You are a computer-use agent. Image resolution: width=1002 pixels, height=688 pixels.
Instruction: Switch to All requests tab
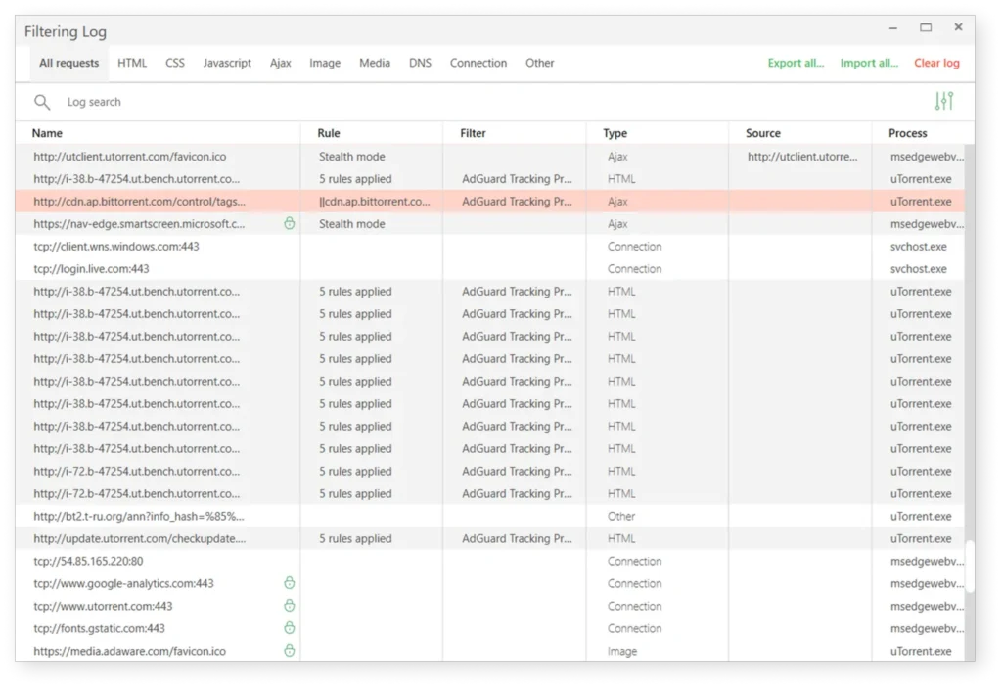pos(69,63)
